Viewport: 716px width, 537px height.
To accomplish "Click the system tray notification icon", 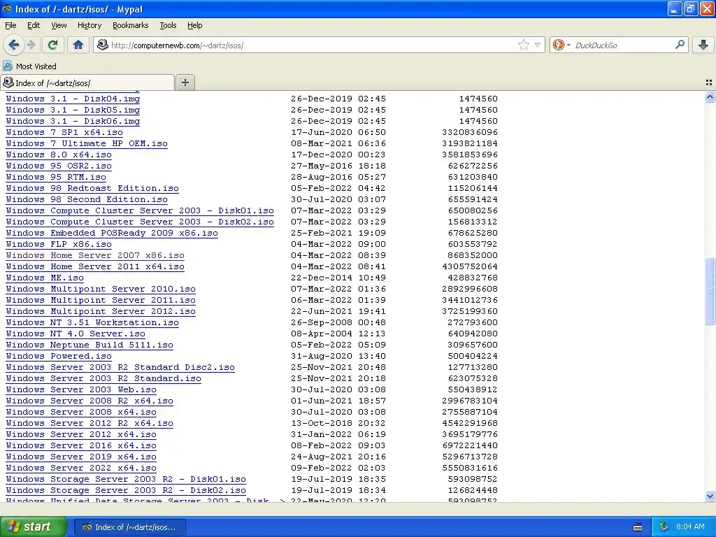I will pos(664,527).
